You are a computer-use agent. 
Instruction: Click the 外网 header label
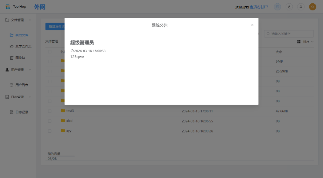(40, 7)
